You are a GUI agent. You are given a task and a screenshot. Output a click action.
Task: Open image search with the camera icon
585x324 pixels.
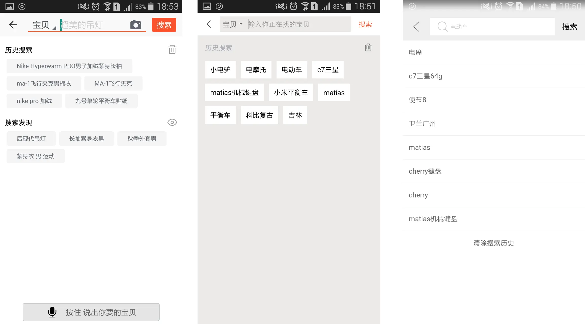tap(136, 25)
